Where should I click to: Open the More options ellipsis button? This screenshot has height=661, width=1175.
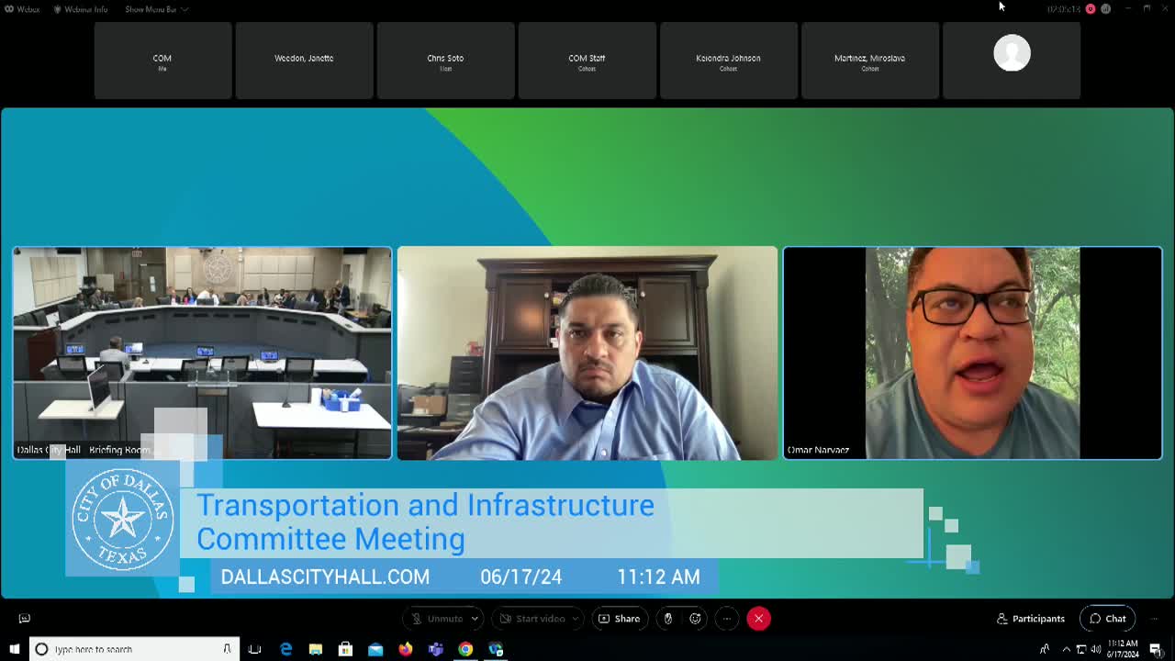[x=726, y=619]
